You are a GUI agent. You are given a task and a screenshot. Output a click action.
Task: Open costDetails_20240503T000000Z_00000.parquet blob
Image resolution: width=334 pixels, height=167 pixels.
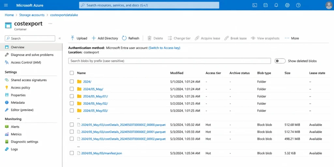point(123,125)
